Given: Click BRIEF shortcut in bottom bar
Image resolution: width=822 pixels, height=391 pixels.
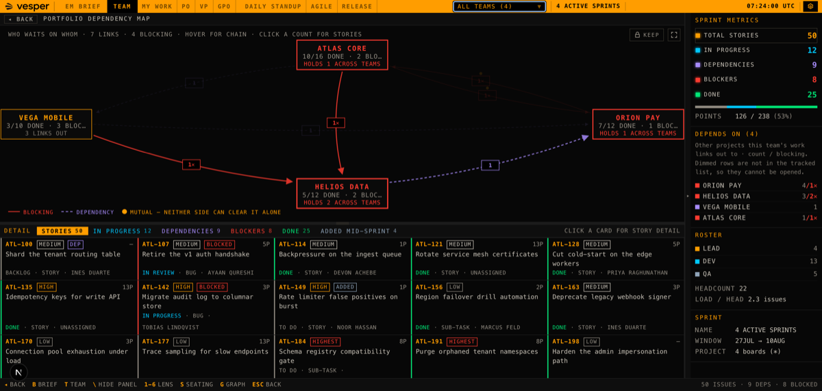Looking at the screenshot, I should [45, 385].
